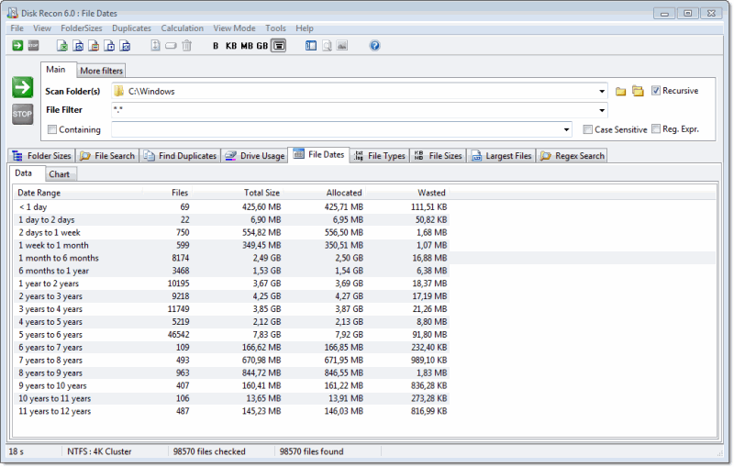Viewport: 734px width, 467px height.
Task: Switch to the File Search tab
Action: click(107, 156)
